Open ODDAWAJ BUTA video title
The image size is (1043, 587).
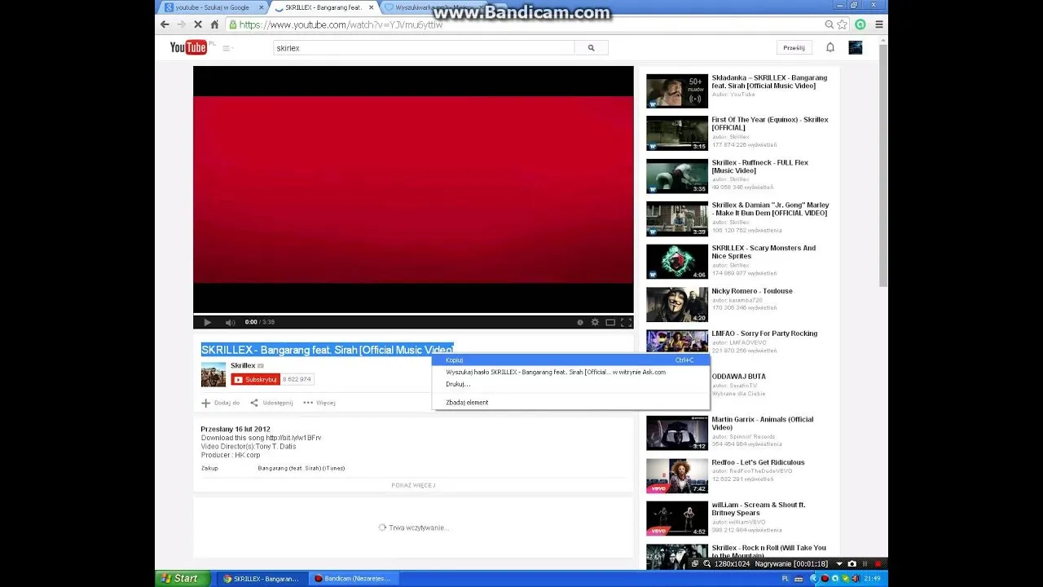pyautogui.click(x=739, y=377)
